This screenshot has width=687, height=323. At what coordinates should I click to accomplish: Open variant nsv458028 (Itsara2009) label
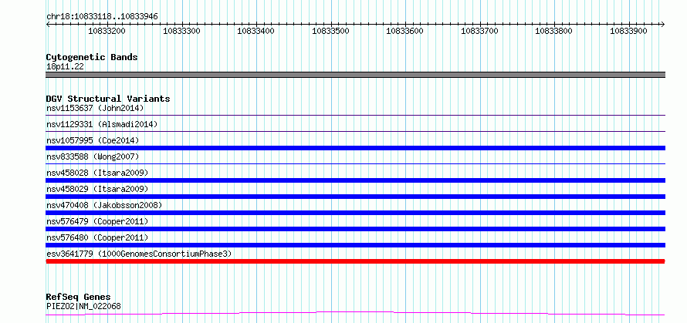[x=97, y=173]
